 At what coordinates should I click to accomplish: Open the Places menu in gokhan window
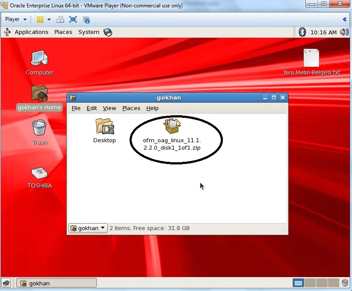(x=131, y=108)
